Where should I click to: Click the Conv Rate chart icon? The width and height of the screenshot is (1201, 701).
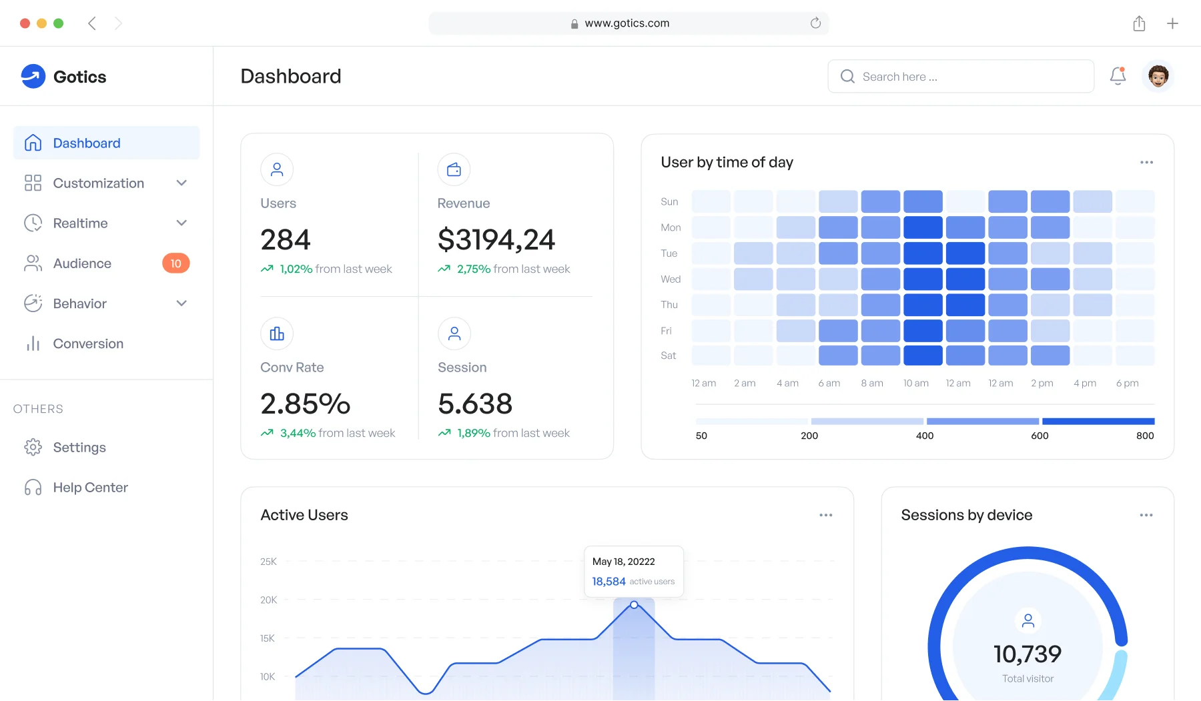[x=277, y=333]
